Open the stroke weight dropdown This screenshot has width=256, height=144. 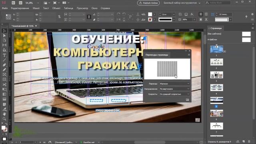(174, 14)
